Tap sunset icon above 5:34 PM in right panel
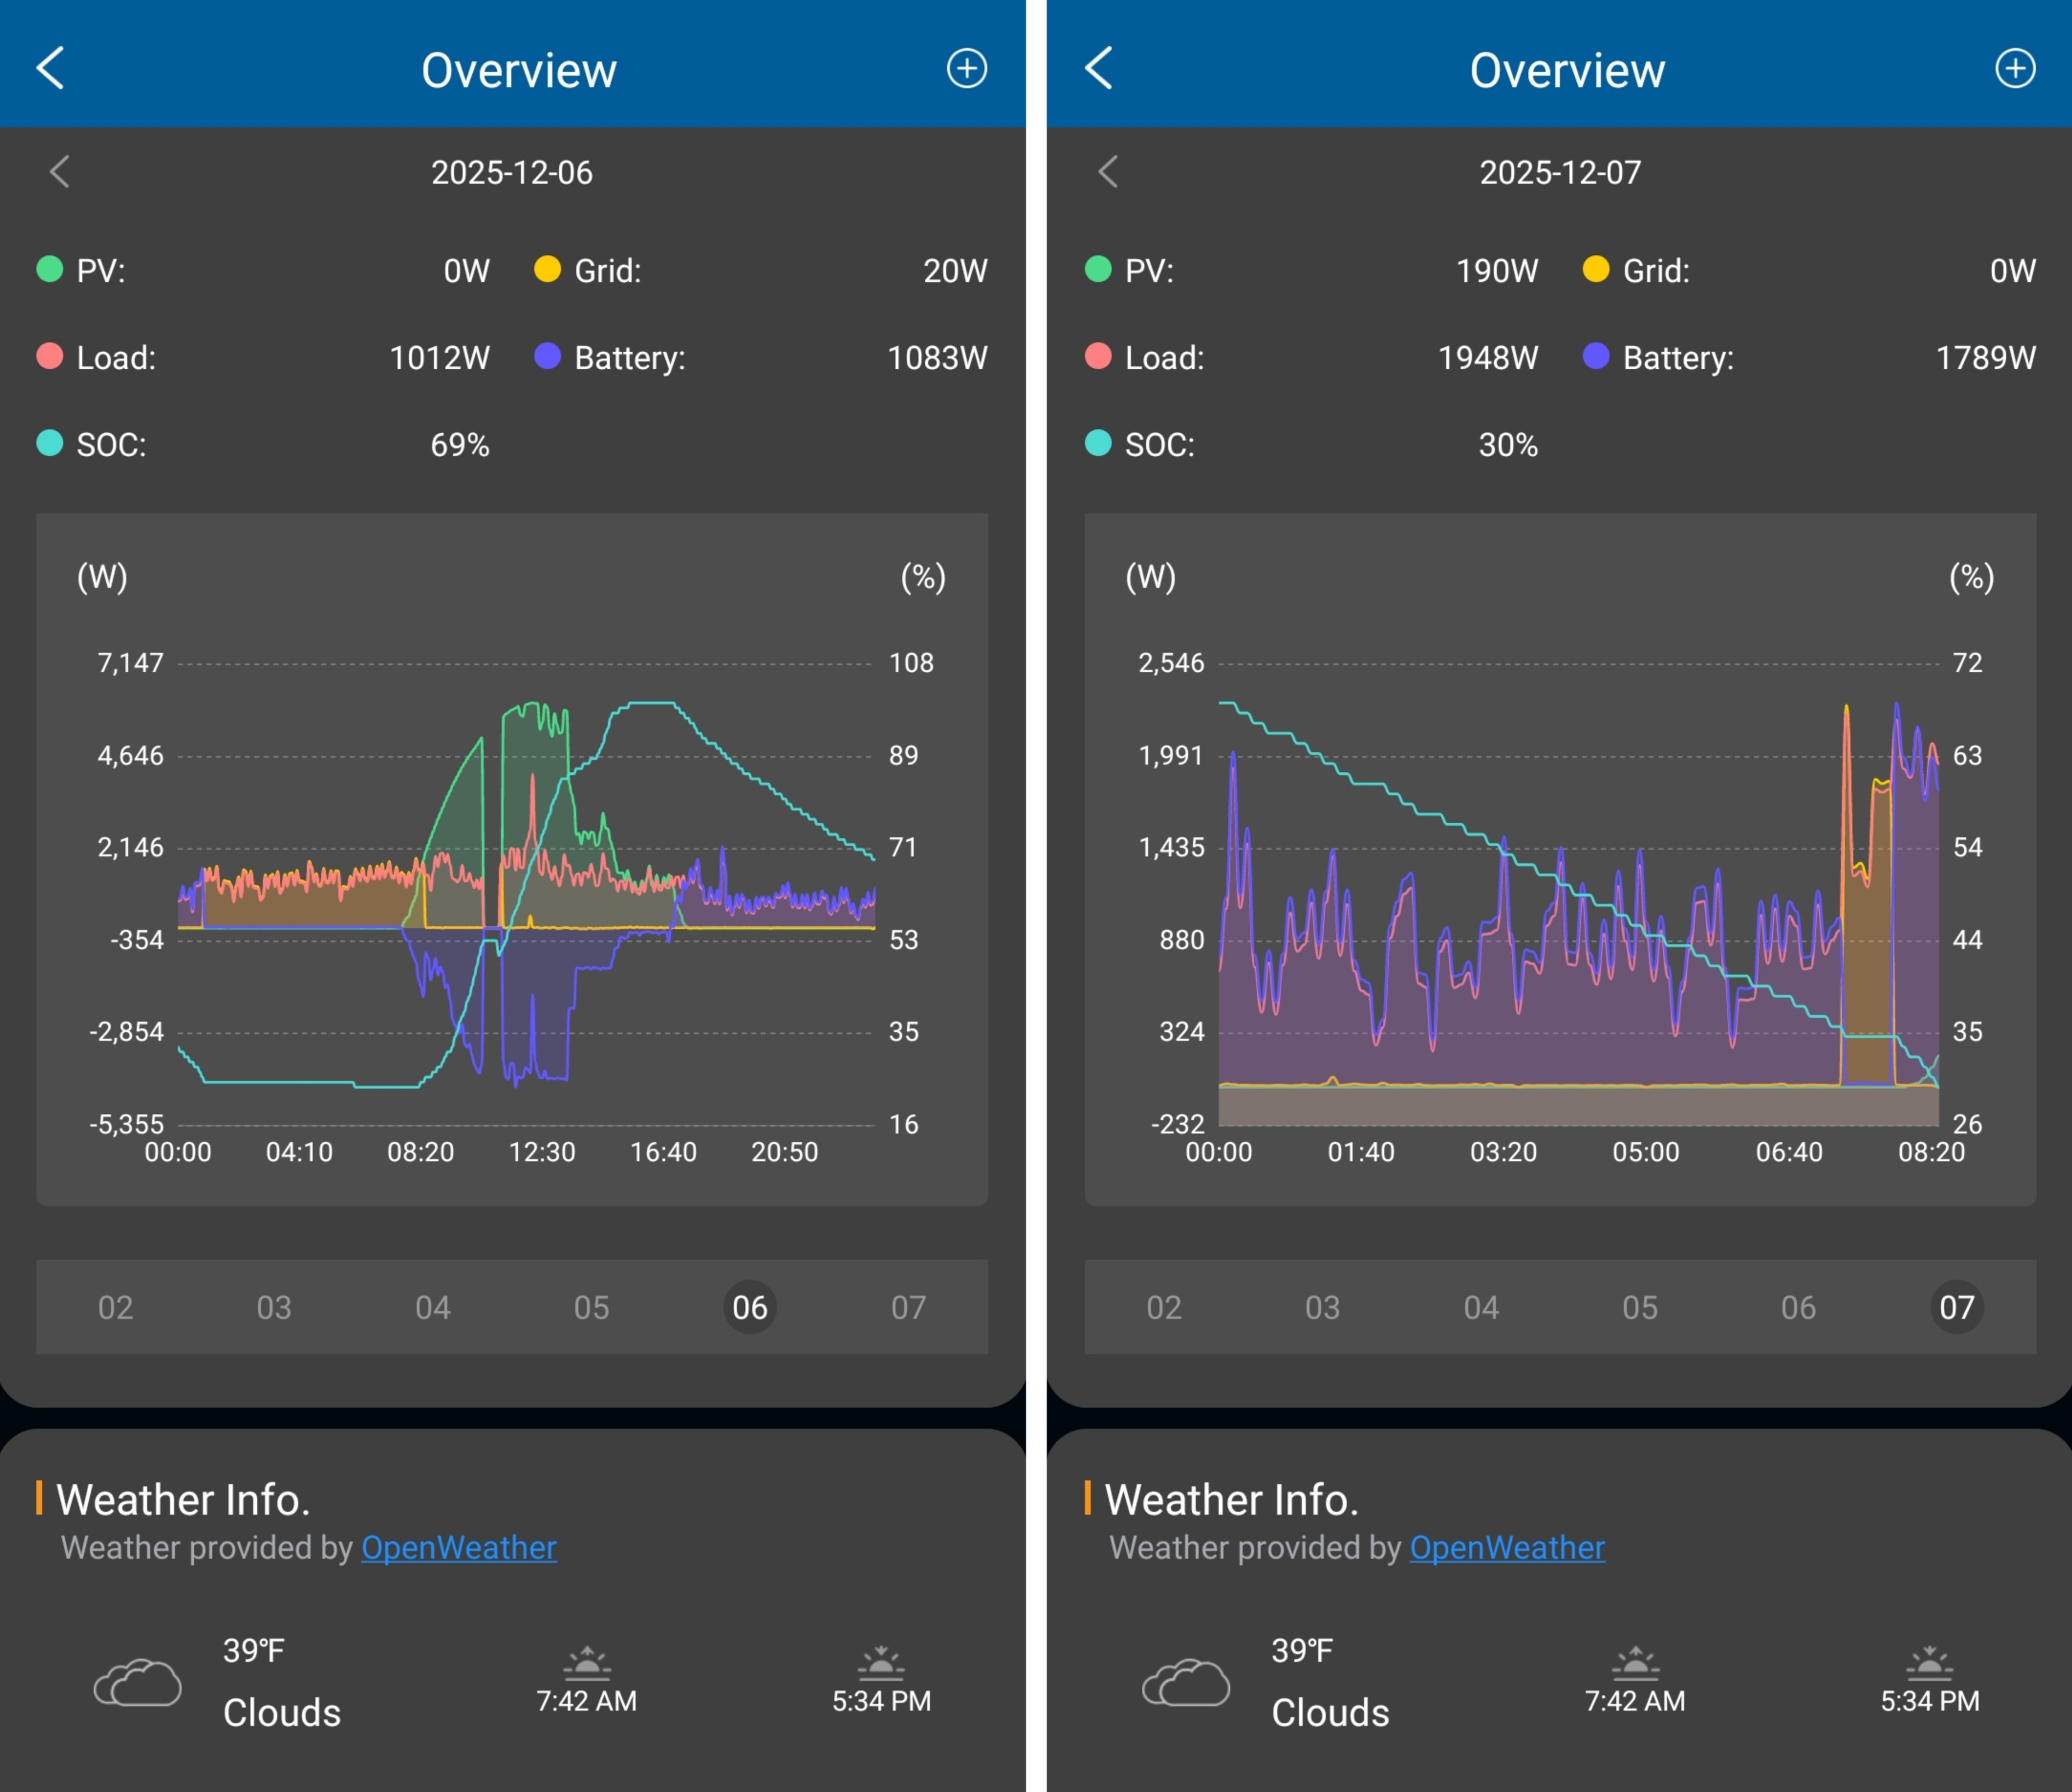 (1929, 1663)
